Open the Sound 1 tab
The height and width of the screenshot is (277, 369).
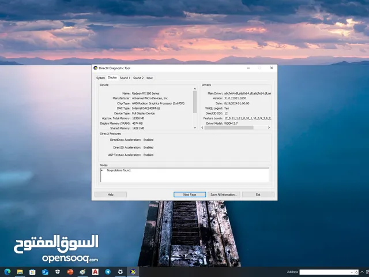pos(125,78)
